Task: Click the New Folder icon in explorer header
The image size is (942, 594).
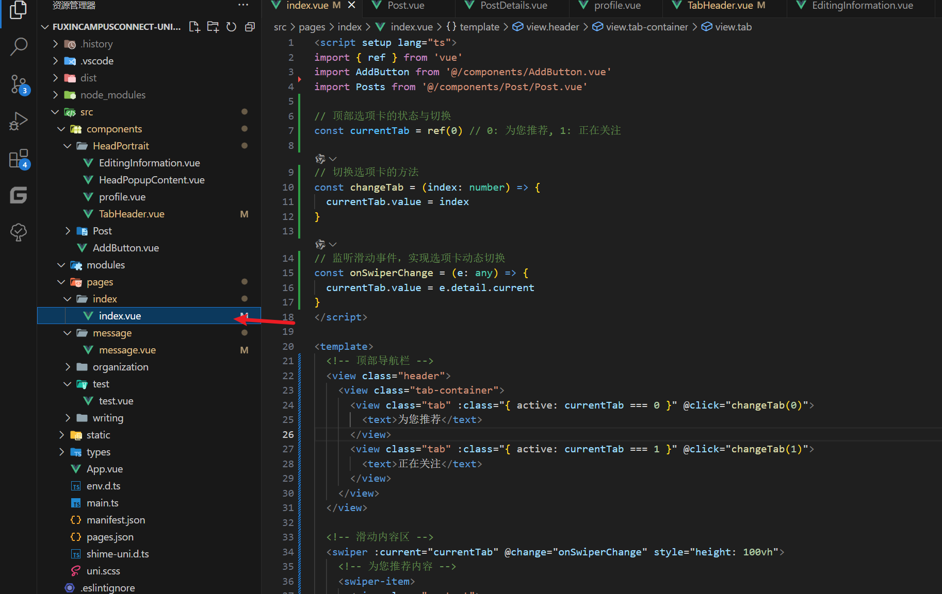Action: pyautogui.click(x=213, y=27)
